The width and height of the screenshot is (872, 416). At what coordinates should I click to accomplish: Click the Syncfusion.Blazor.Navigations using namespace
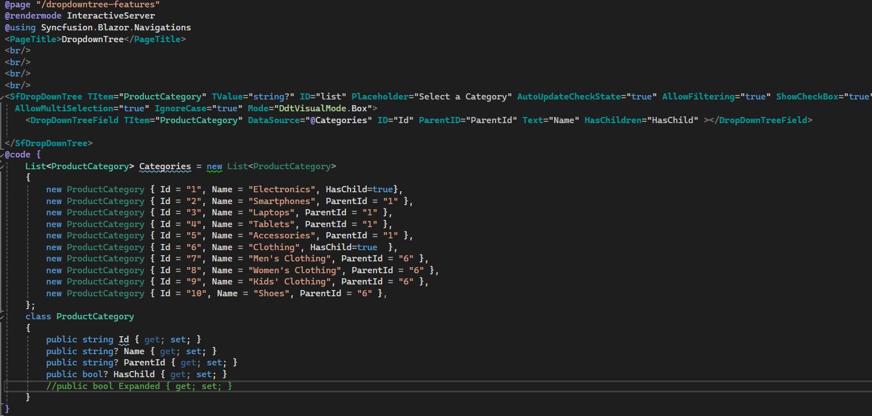(x=116, y=28)
